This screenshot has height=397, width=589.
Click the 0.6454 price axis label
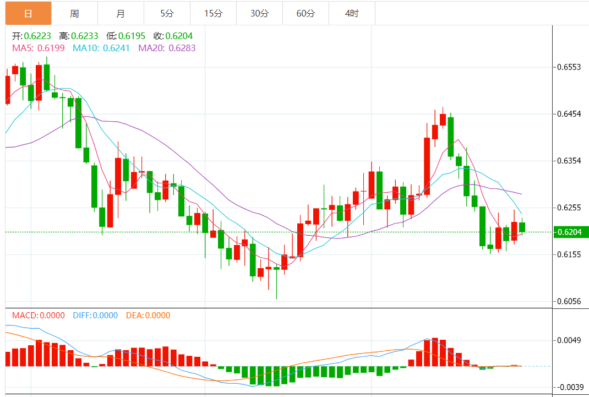pos(569,114)
